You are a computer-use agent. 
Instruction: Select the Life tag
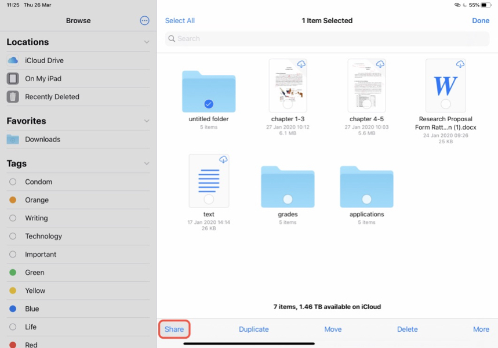pyautogui.click(x=78, y=327)
